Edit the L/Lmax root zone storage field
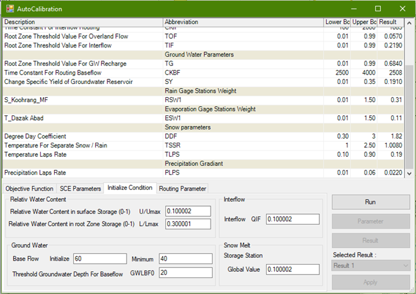Image resolution: width=416 pixels, height=294 pixels. (x=188, y=225)
